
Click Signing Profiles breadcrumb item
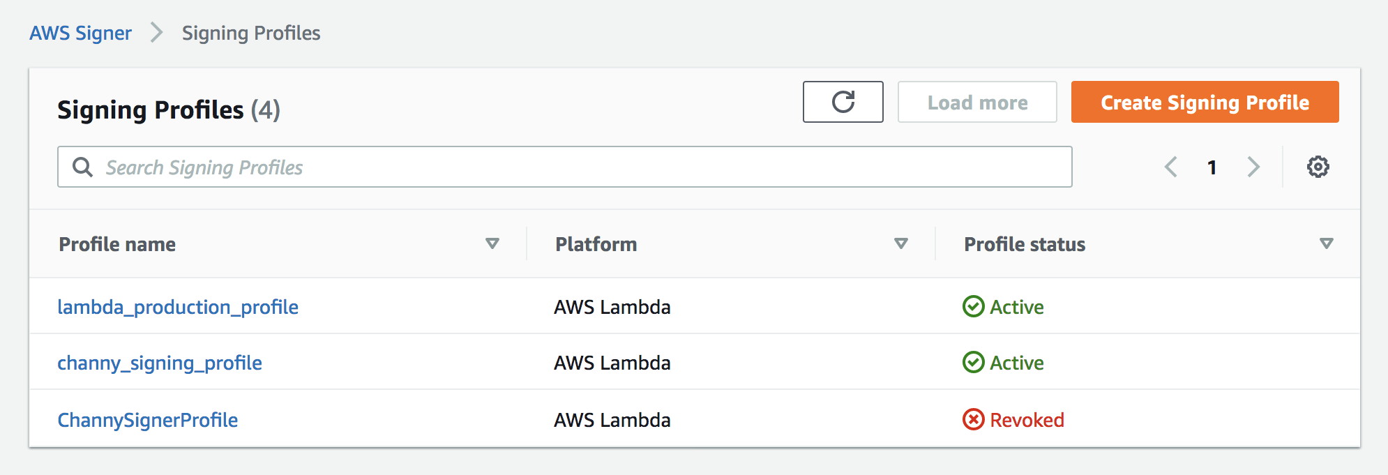pyautogui.click(x=251, y=33)
